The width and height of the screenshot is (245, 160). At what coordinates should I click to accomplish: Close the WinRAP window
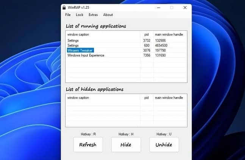[x=185, y=8]
